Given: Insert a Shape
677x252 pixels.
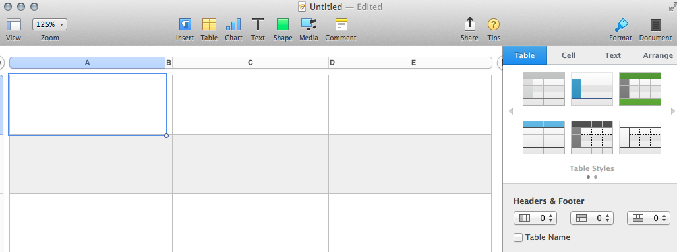Looking at the screenshot, I should [283, 24].
